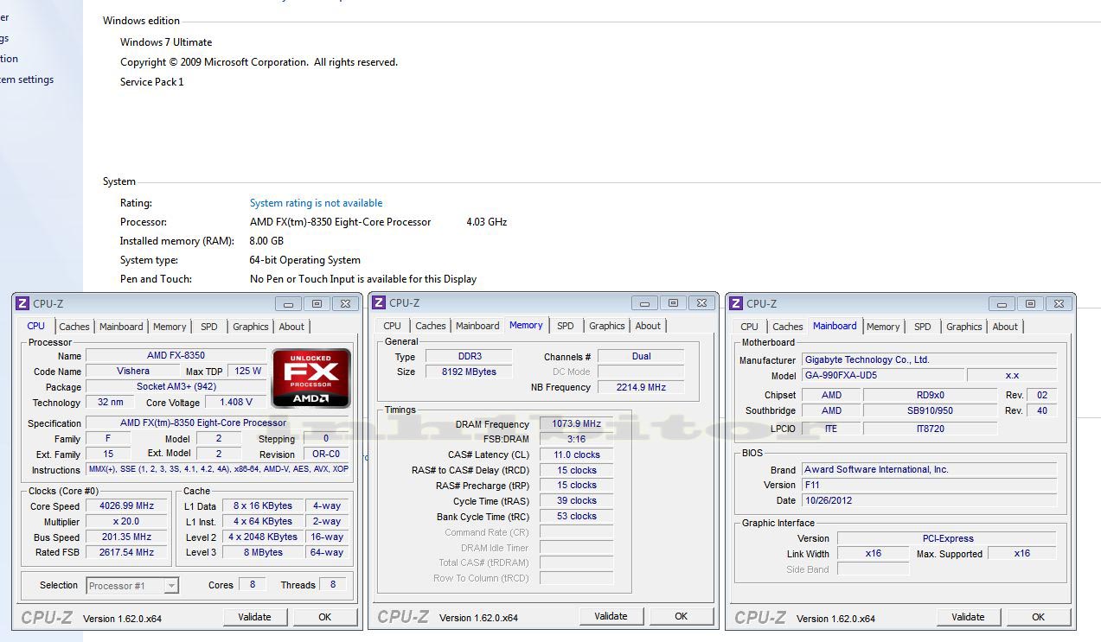Switch to Caches tab in left CPU-Z window
This screenshot has width=1101, height=642.
point(74,327)
